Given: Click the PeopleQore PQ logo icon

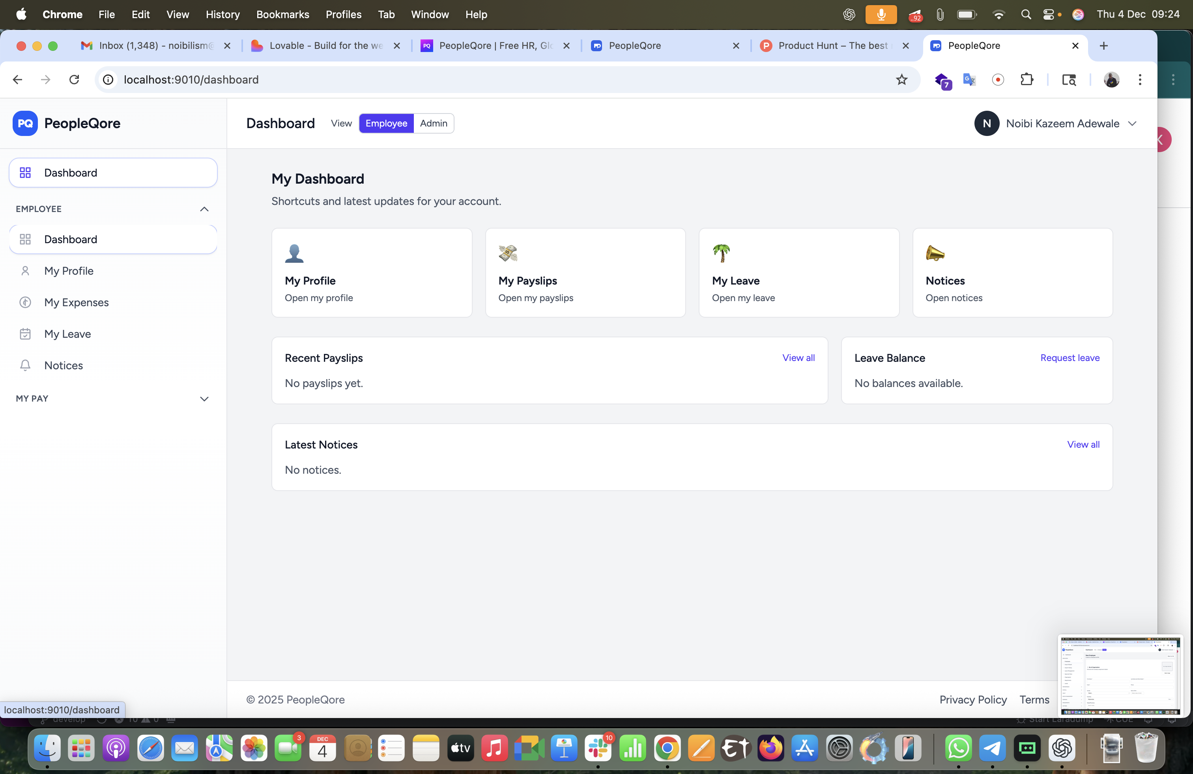Looking at the screenshot, I should click(25, 123).
